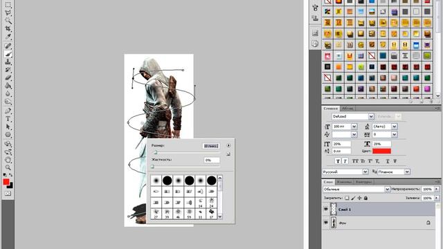443x249 pixels.
Task: Open the kerning dropdown
Action: [354, 135]
